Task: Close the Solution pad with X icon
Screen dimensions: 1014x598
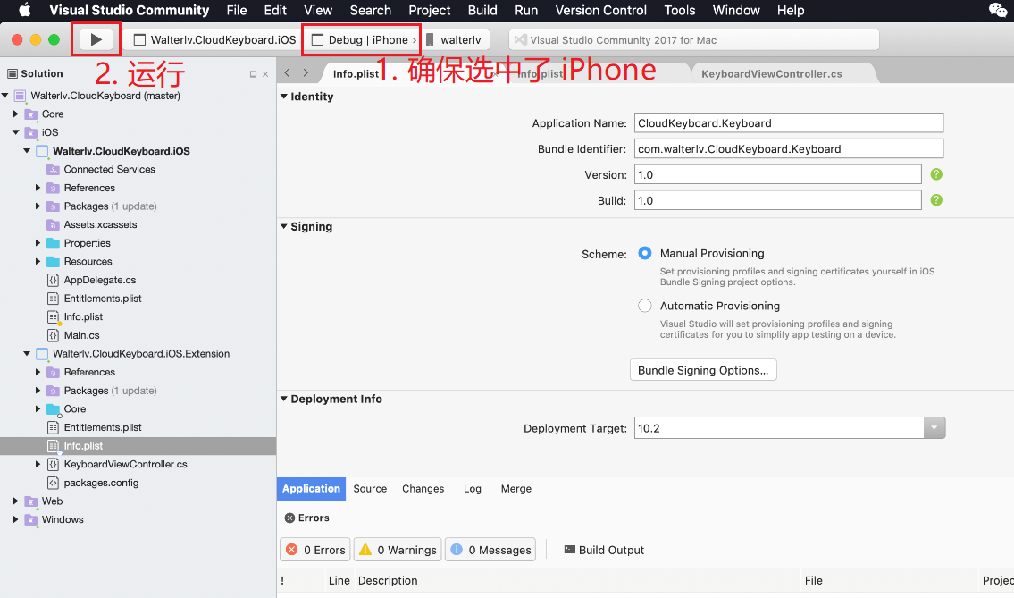Action: [x=265, y=74]
